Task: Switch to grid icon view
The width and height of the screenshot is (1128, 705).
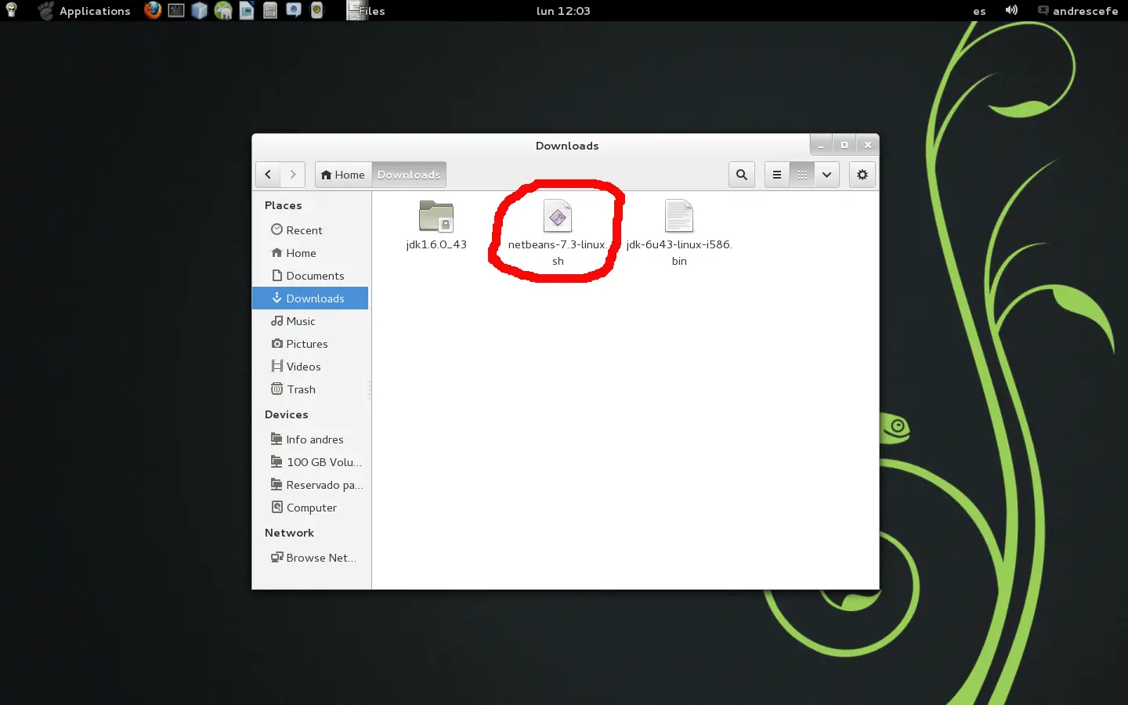Action: 802,175
